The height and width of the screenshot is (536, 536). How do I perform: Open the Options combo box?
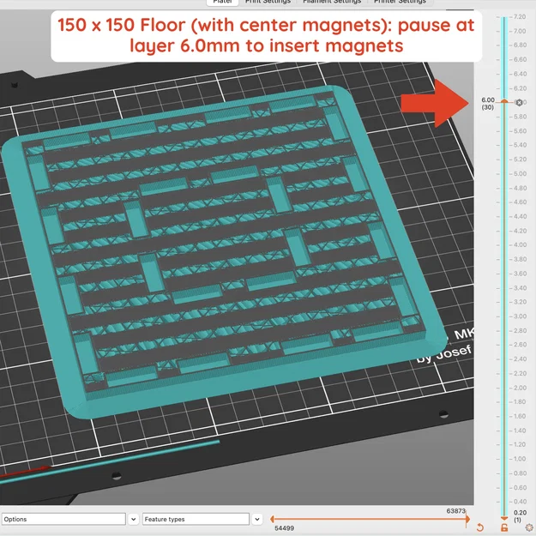tap(63, 519)
